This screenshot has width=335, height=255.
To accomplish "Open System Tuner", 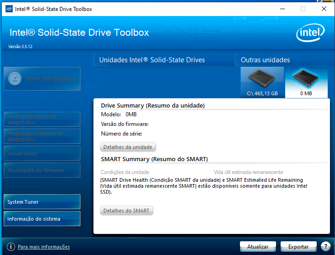I will (42, 201).
